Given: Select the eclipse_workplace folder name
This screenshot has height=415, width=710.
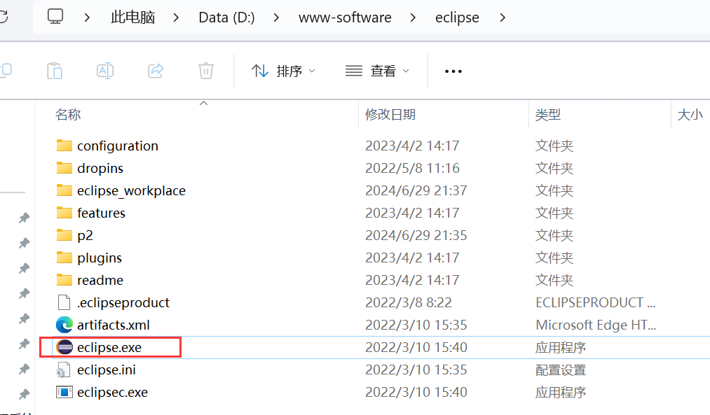Looking at the screenshot, I should pos(131,191).
